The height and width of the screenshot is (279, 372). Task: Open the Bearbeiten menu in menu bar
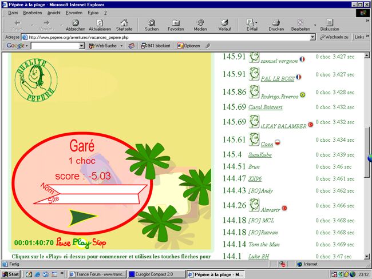tap(33, 12)
